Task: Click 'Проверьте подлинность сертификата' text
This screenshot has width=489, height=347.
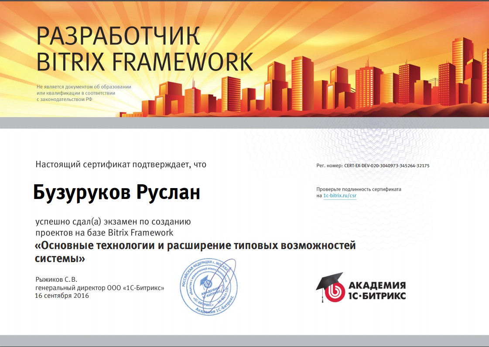Action: (359, 189)
